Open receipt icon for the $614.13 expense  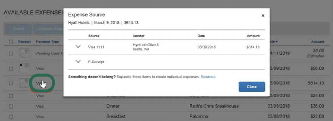[x=24, y=83]
